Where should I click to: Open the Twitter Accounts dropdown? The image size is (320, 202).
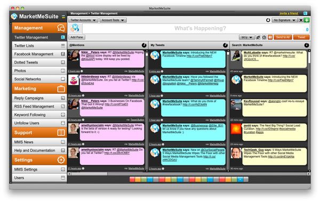coord(83,20)
